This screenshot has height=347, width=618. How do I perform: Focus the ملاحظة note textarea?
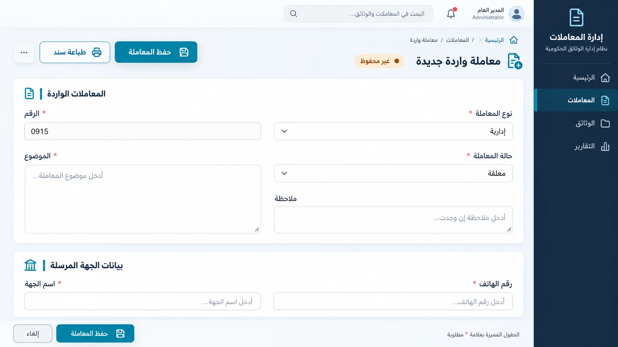[x=393, y=220]
